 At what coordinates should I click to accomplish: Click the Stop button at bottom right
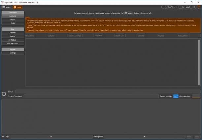(197, 137)
